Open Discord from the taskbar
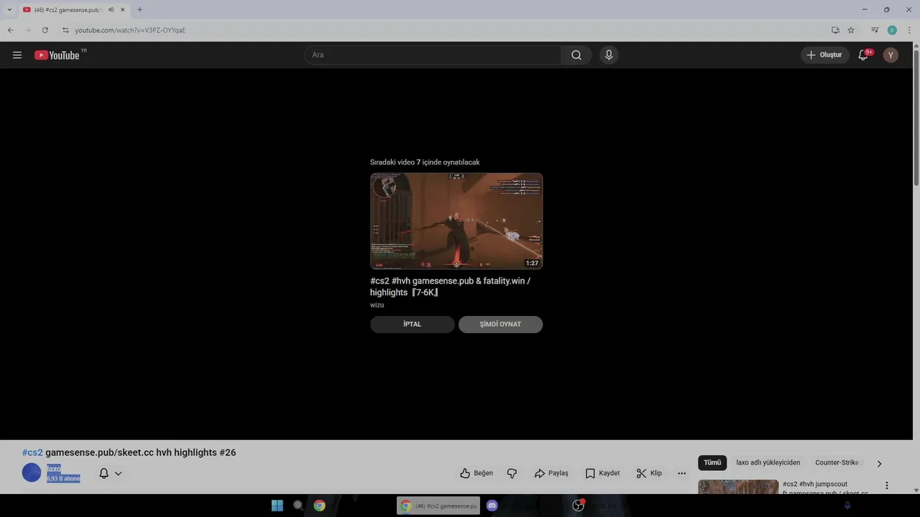Screen dimensions: 920x517 (x=492, y=506)
